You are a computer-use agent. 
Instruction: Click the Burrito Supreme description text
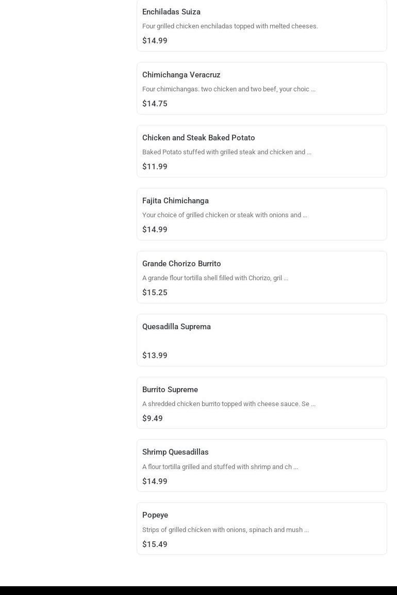pyautogui.click(x=228, y=404)
